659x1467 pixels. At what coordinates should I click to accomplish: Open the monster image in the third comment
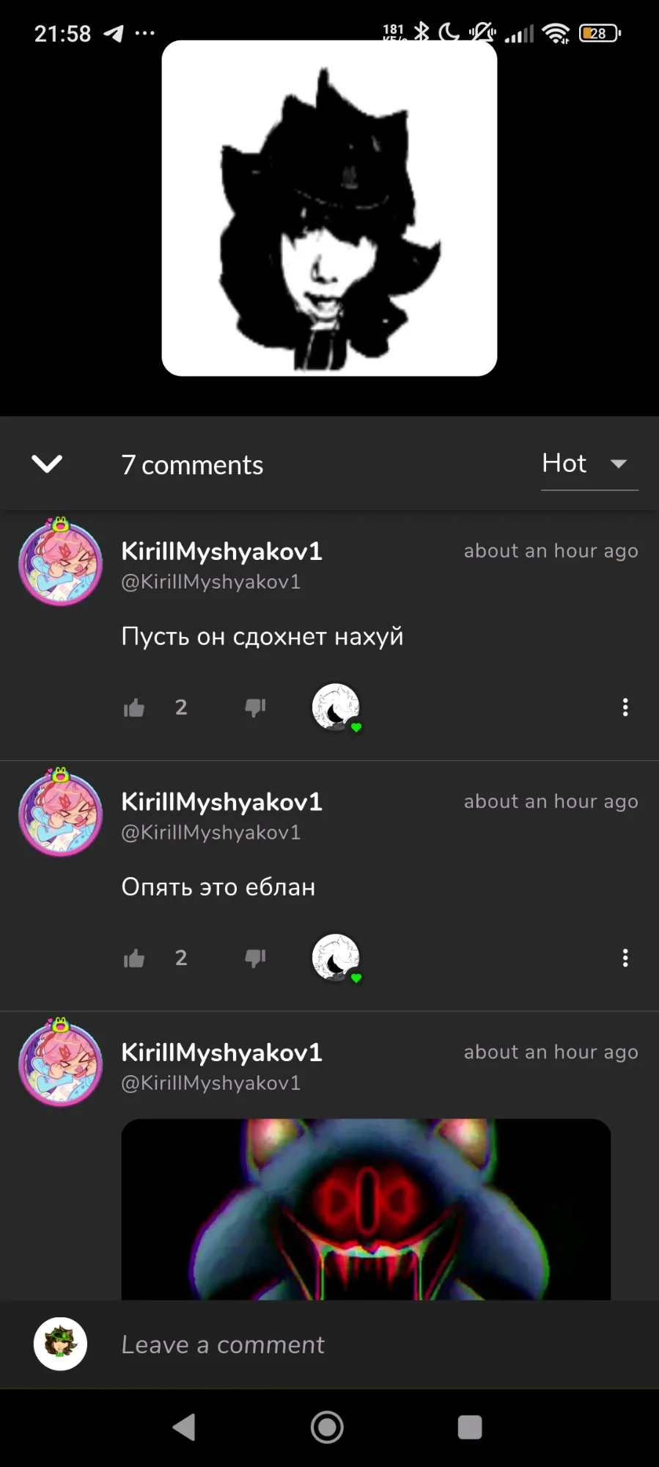point(366,1209)
